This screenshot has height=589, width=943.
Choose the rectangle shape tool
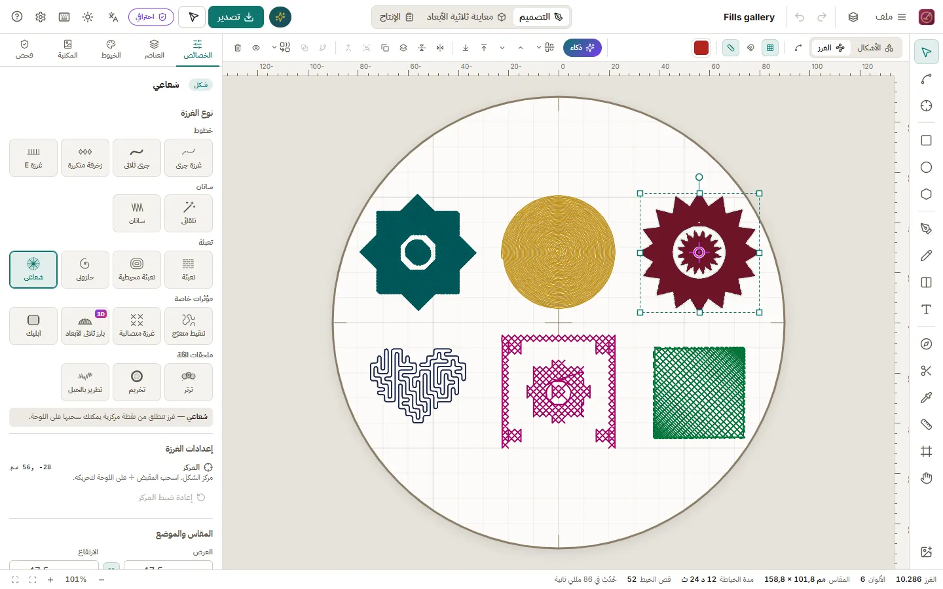coord(926,141)
